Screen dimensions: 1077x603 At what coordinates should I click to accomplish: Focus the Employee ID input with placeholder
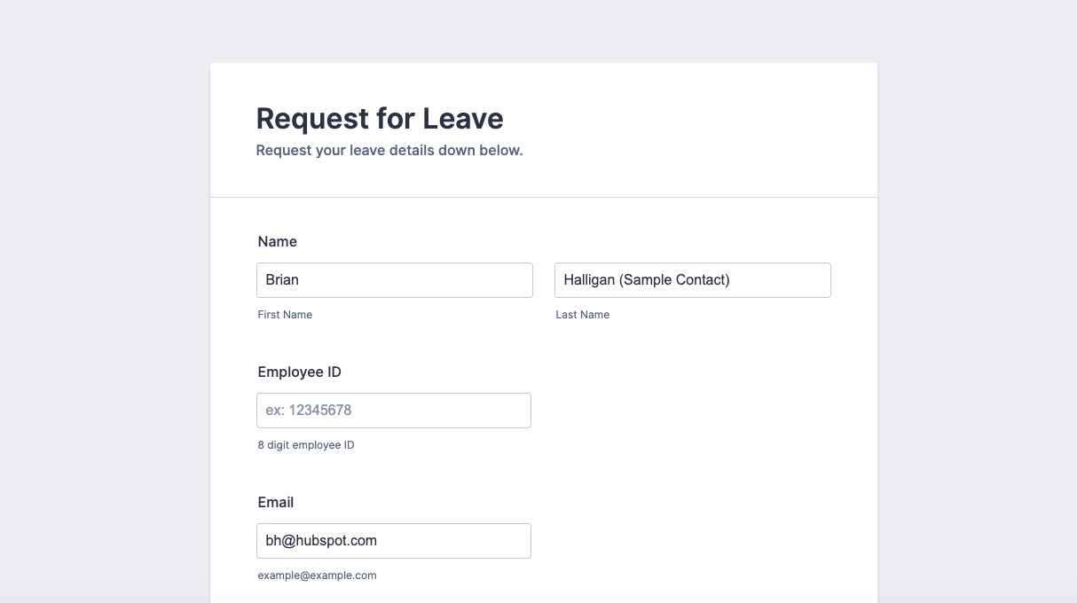point(394,411)
